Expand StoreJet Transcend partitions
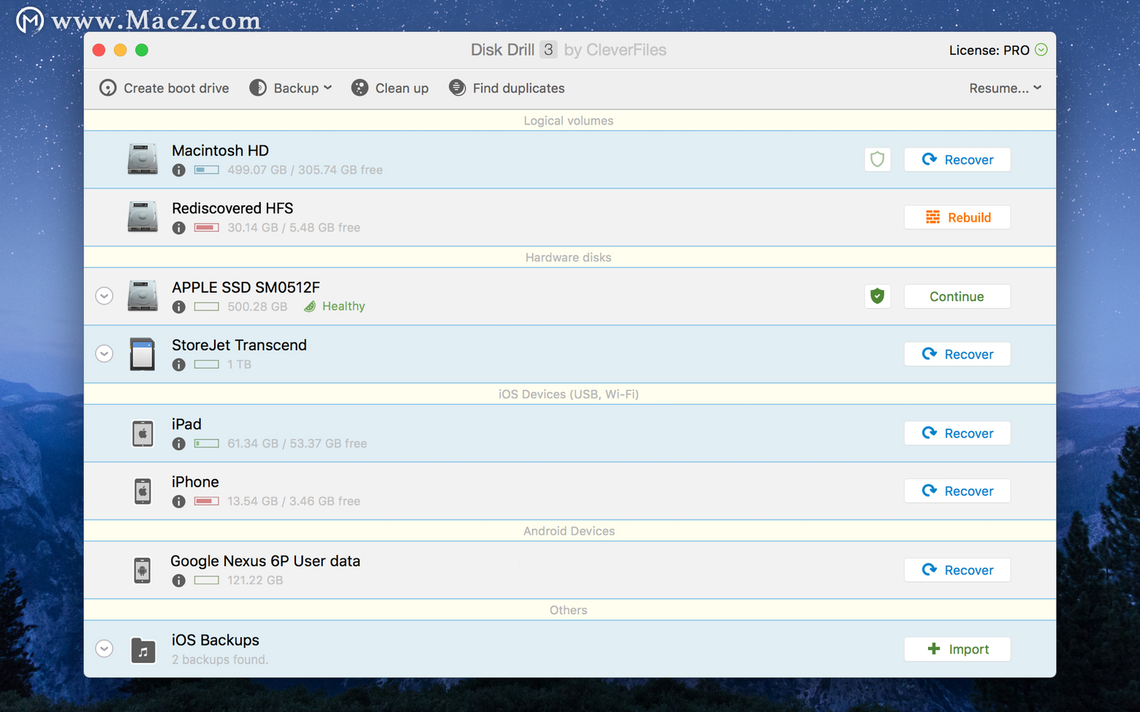Screen dimensions: 1140x712 click(x=104, y=353)
